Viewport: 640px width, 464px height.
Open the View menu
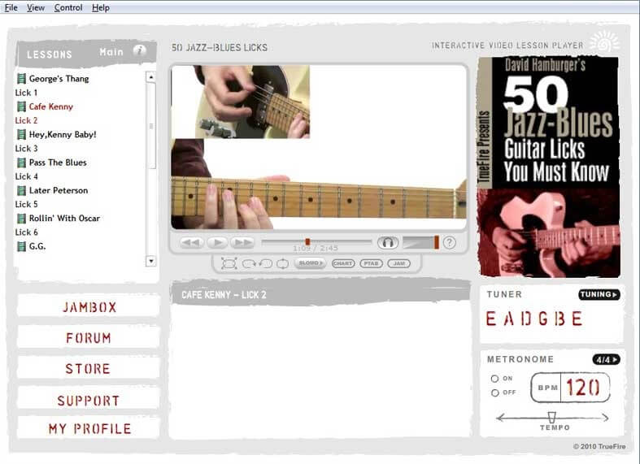tap(36, 7)
